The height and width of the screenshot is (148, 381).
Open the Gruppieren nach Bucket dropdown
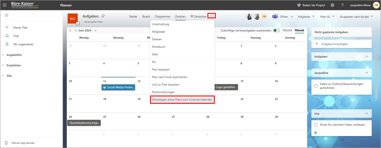[x=356, y=16]
